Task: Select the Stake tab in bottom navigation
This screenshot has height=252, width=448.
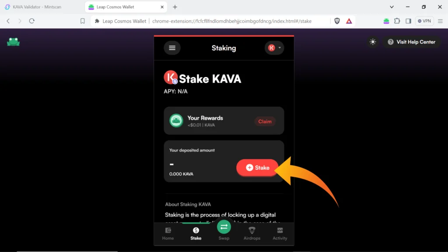Action: click(196, 234)
